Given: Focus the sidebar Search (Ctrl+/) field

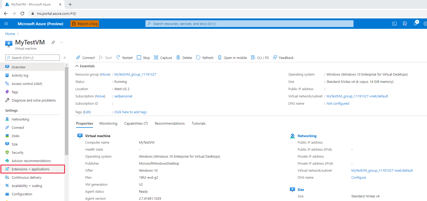Looking at the screenshot, I should tap(32, 58).
